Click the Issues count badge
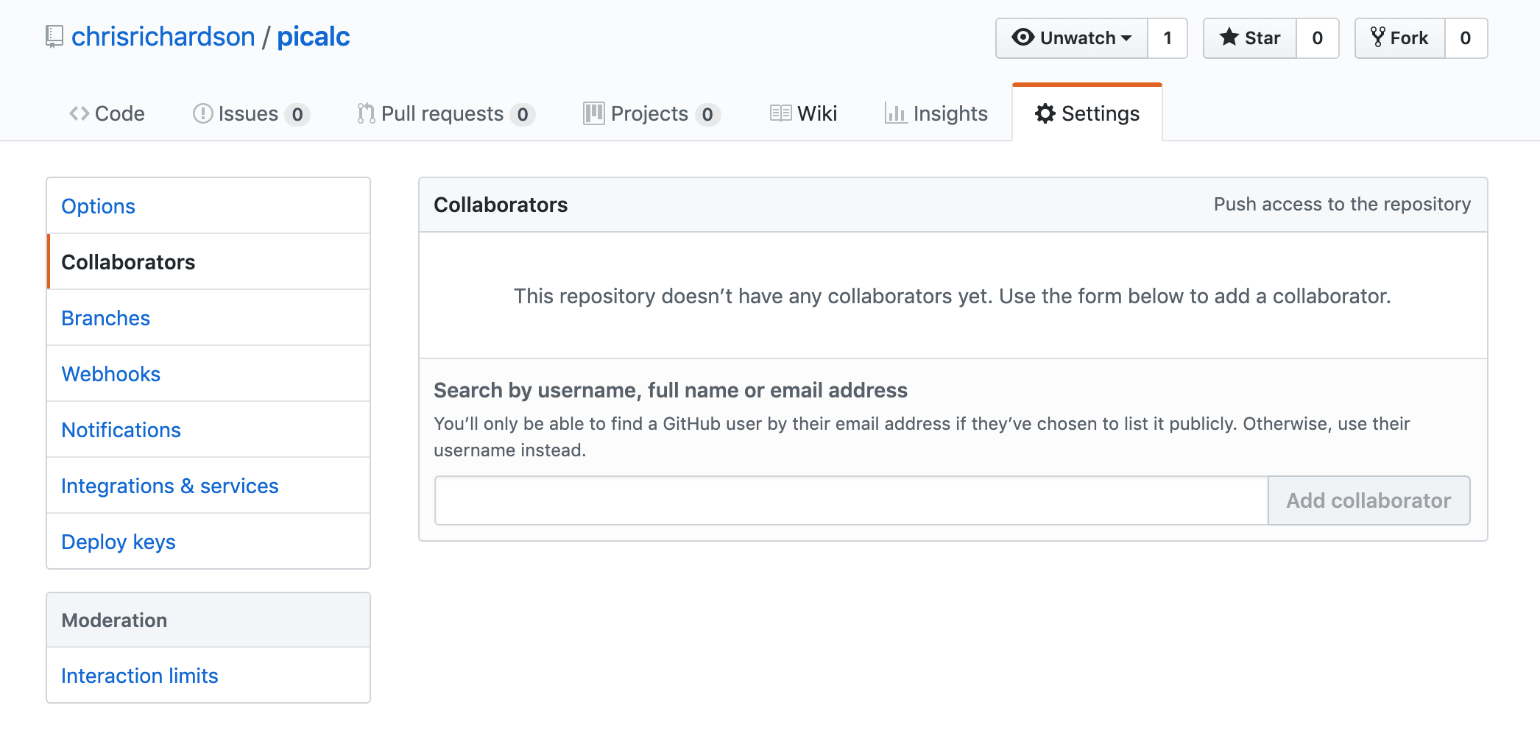Image resolution: width=1540 pixels, height=736 pixels. (x=297, y=114)
